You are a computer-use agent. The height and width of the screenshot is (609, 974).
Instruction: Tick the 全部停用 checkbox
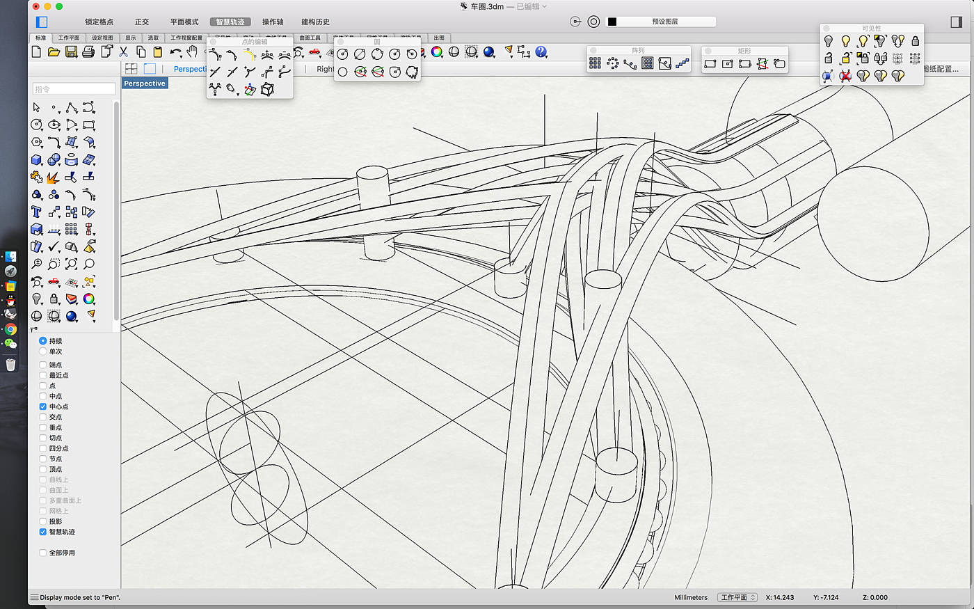[43, 553]
